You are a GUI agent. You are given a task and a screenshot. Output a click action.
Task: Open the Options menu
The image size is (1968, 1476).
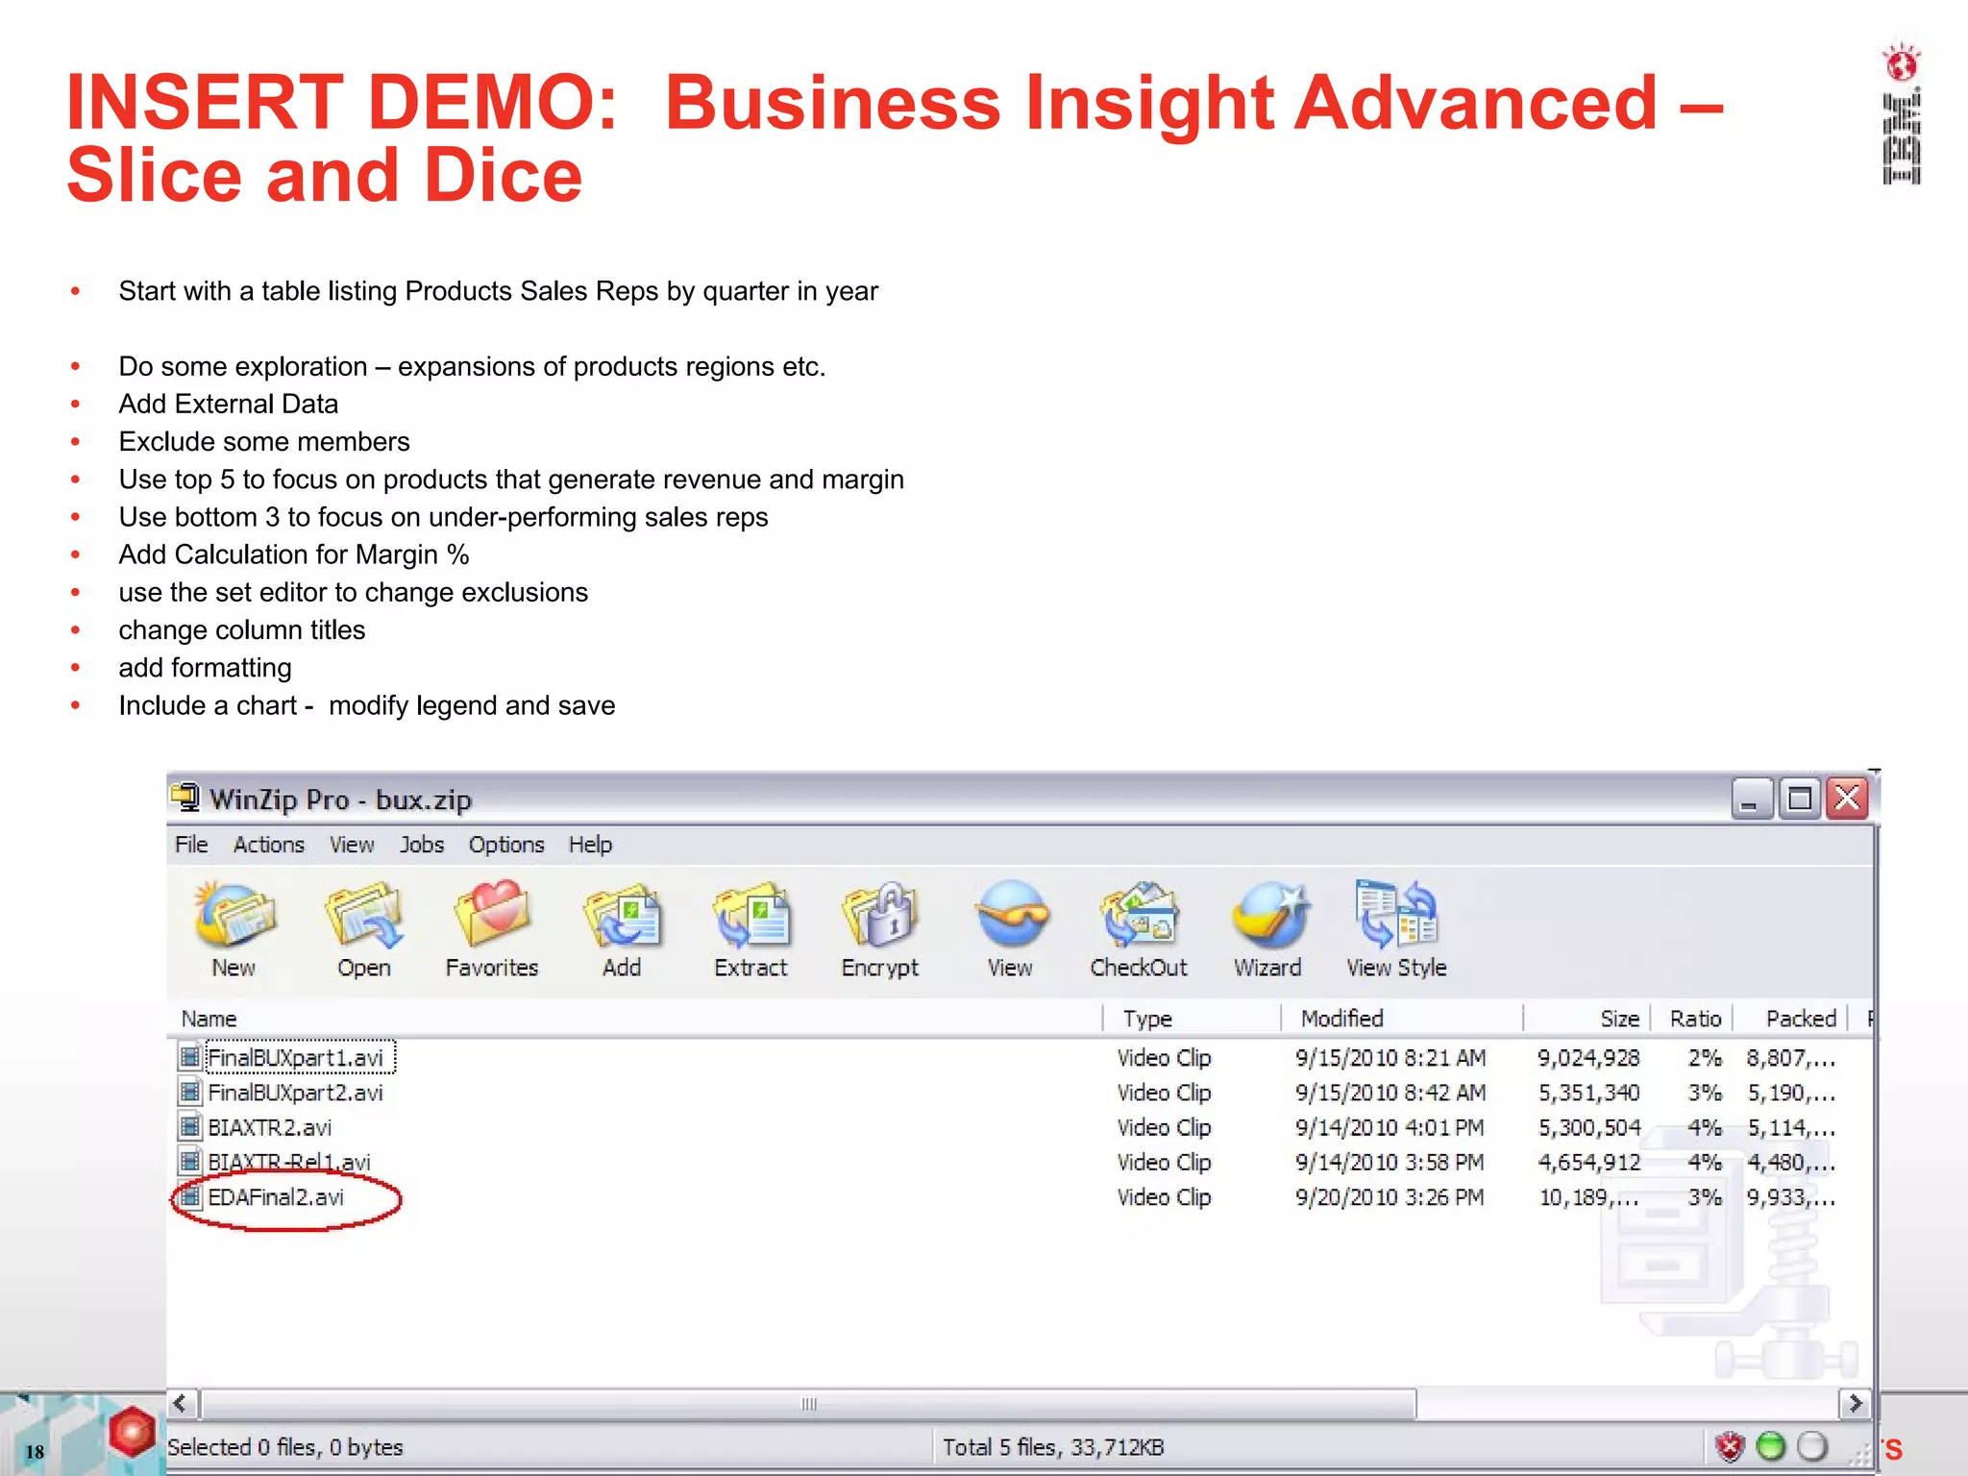tap(506, 845)
